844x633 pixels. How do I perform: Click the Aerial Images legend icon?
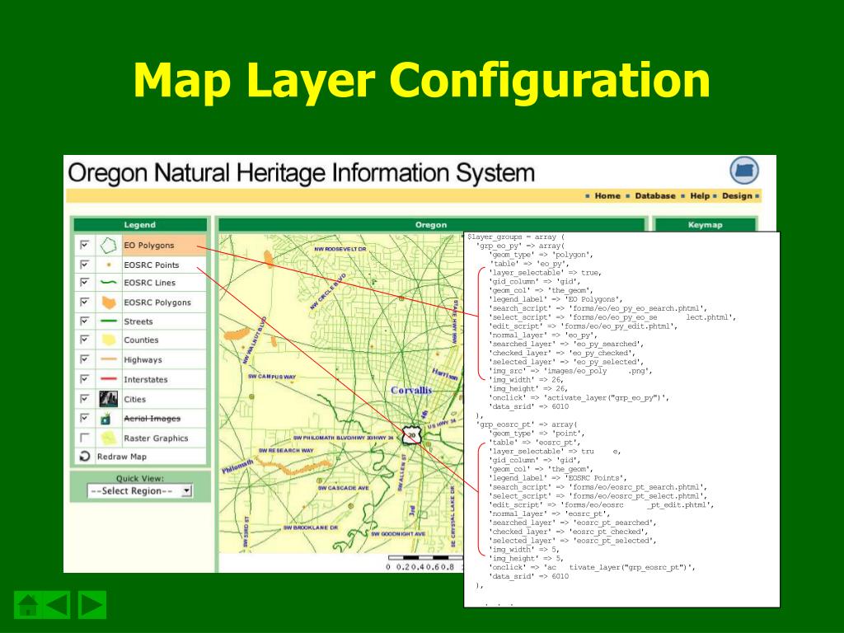pyautogui.click(x=106, y=418)
